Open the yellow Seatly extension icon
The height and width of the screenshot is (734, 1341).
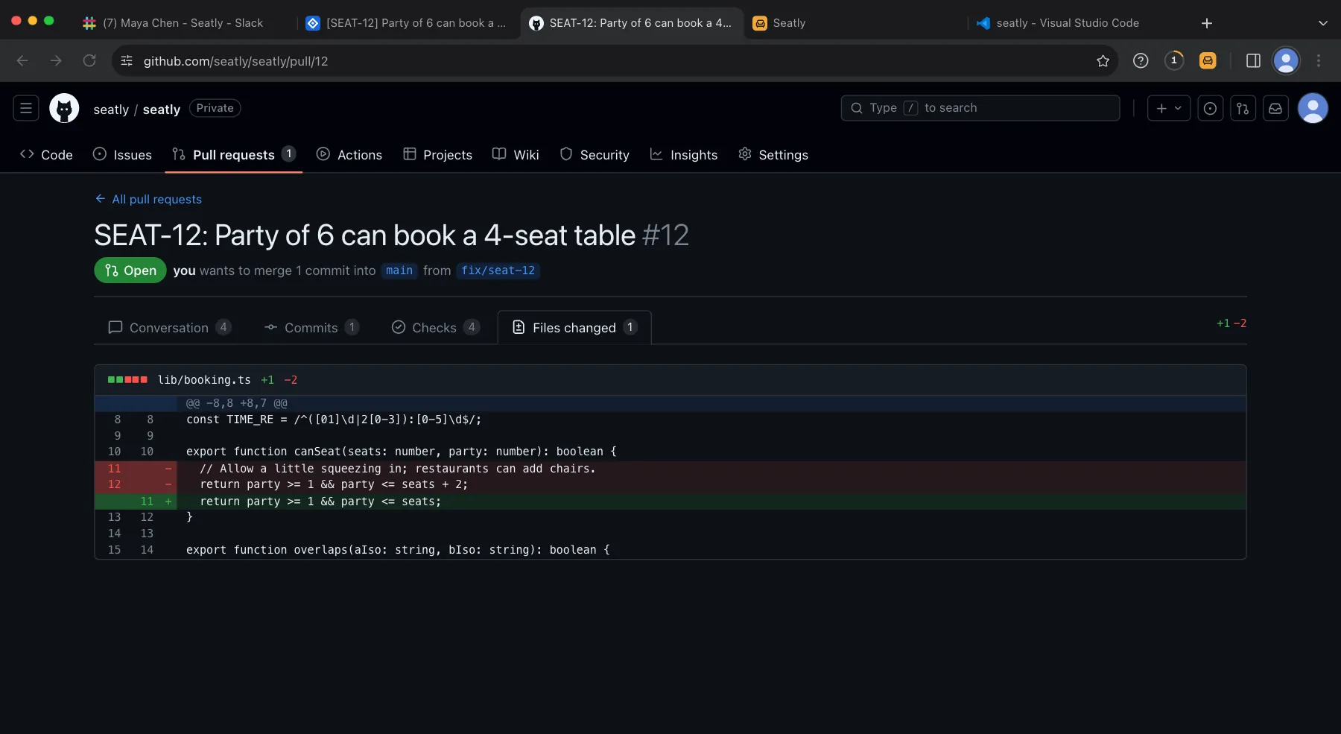1208,61
